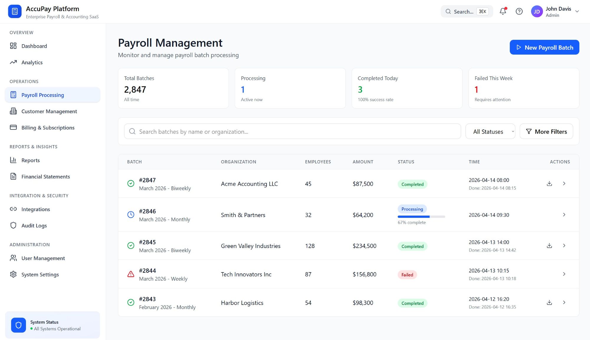Click the Batch column header
Viewport: 590px width, 340px height.
(135, 162)
